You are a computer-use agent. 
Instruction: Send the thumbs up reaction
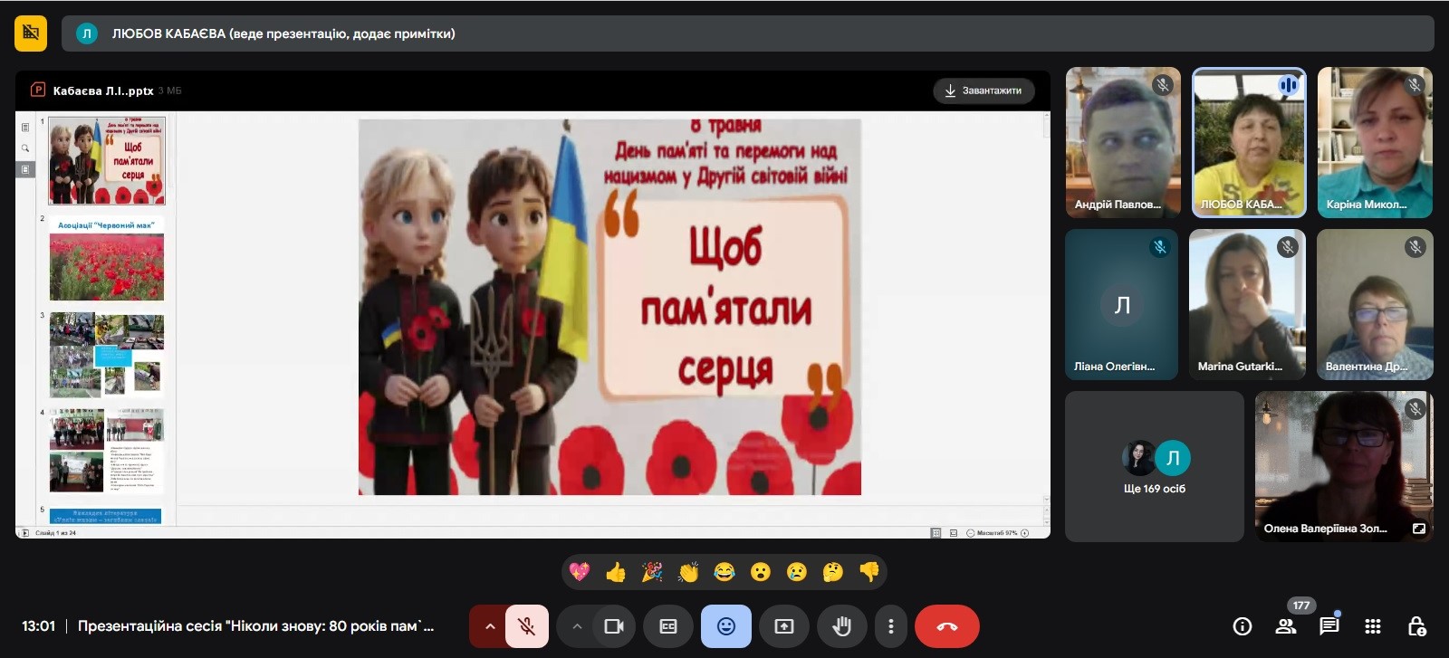pyautogui.click(x=616, y=572)
